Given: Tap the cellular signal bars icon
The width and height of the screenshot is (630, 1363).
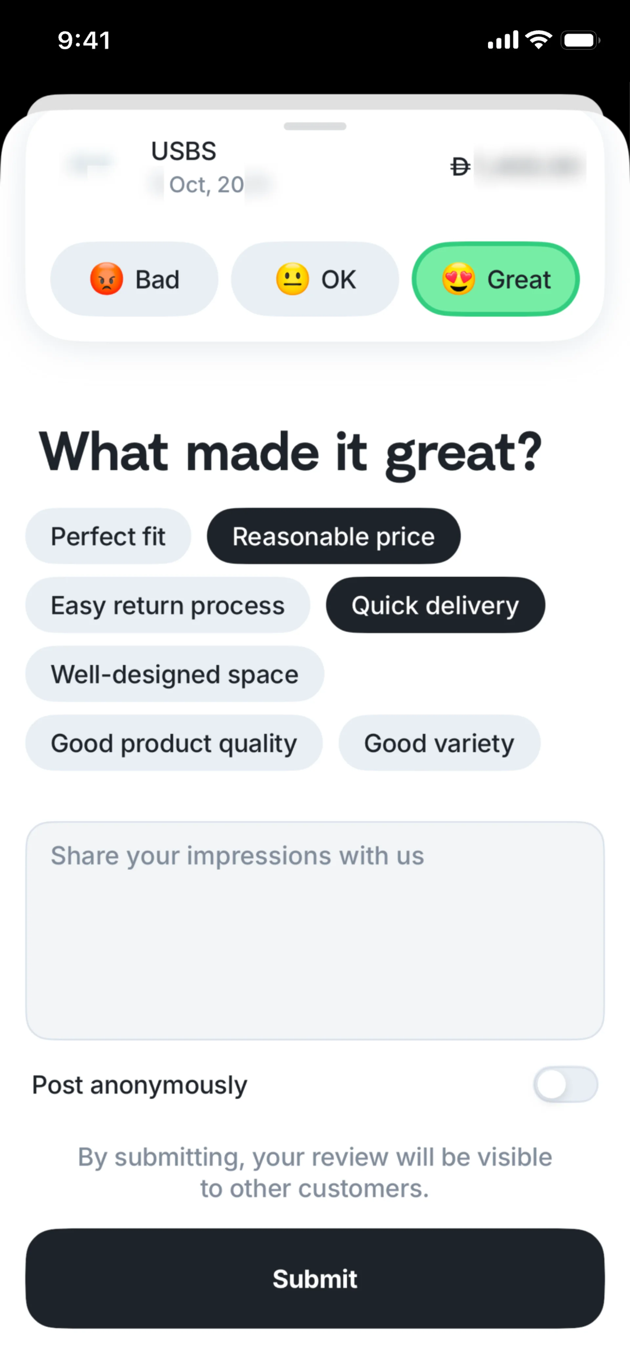Looking at the screenshot, I should click(x=502, y=40).
